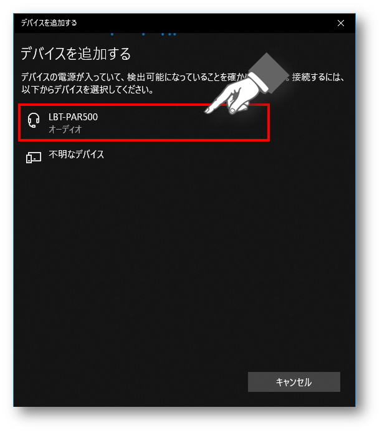Select the 不明なデバイス entry label

coord(76,154)
